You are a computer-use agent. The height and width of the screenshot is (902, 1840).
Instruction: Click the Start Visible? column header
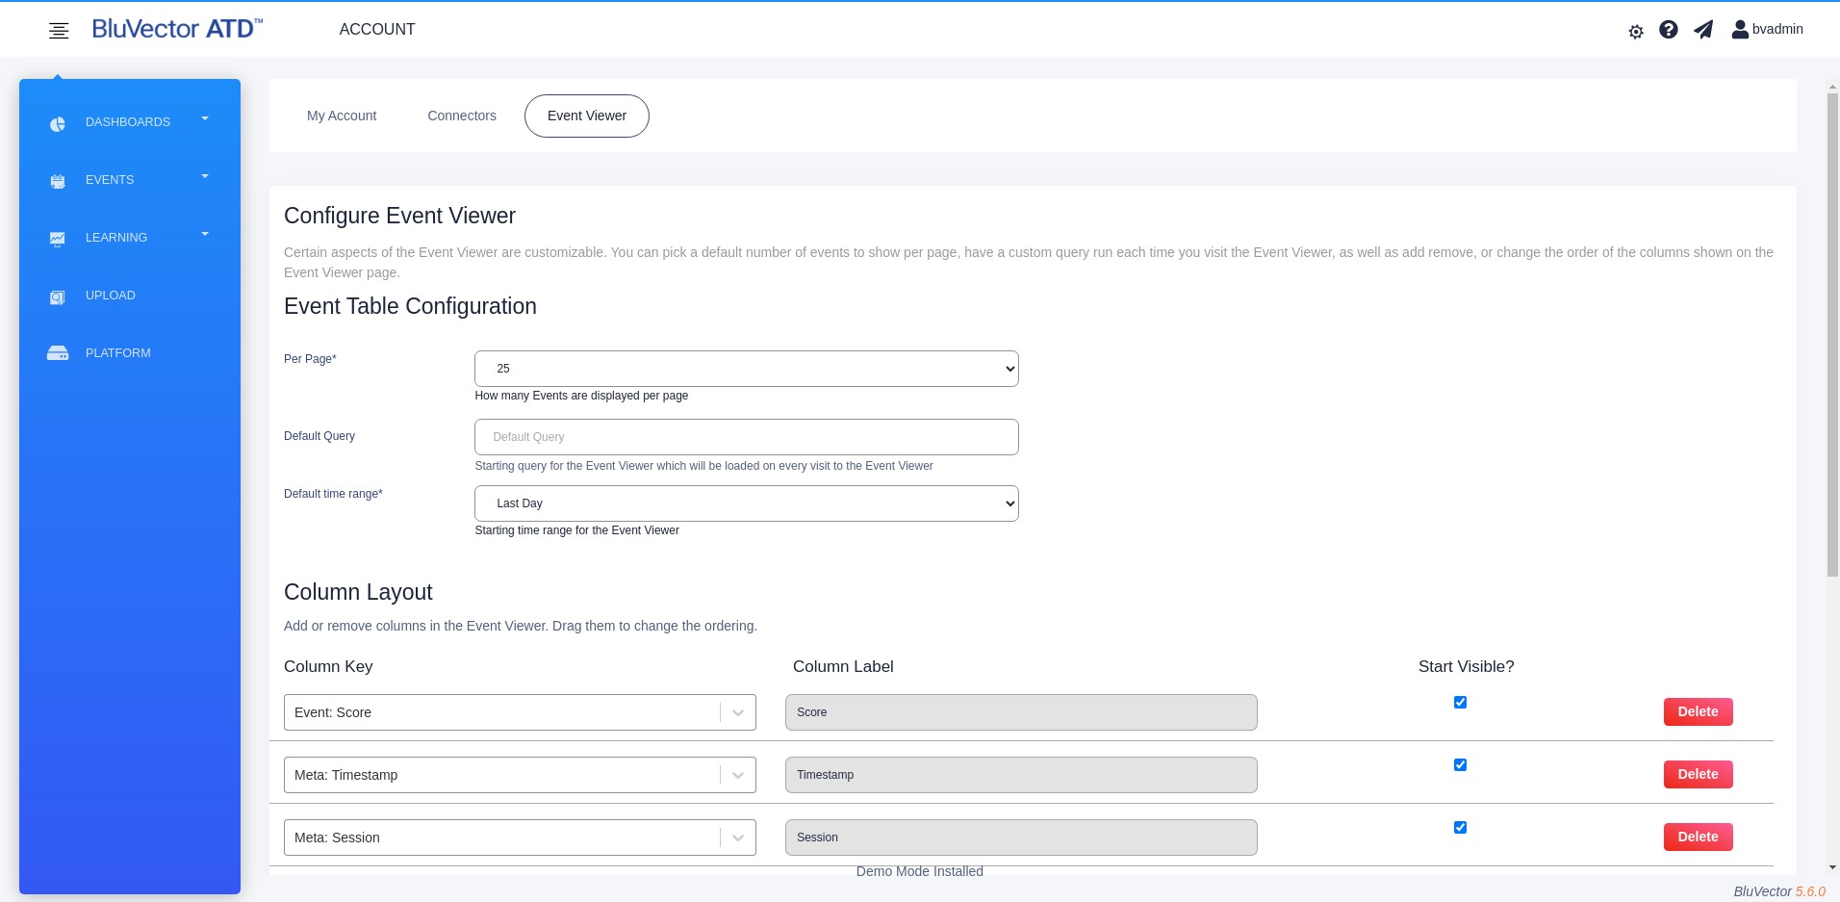click(1466, 666)
